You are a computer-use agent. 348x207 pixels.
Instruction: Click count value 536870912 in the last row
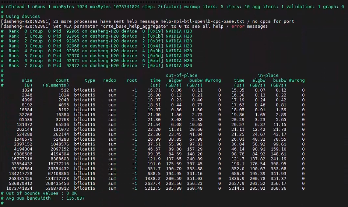click(57, 188)
